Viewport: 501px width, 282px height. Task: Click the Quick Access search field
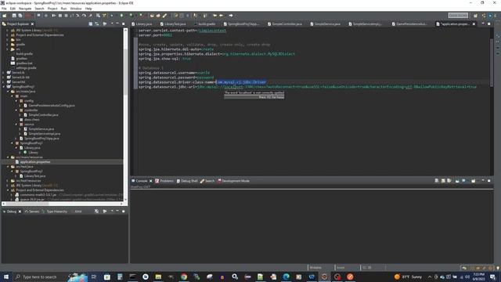[x=458, y=16]
